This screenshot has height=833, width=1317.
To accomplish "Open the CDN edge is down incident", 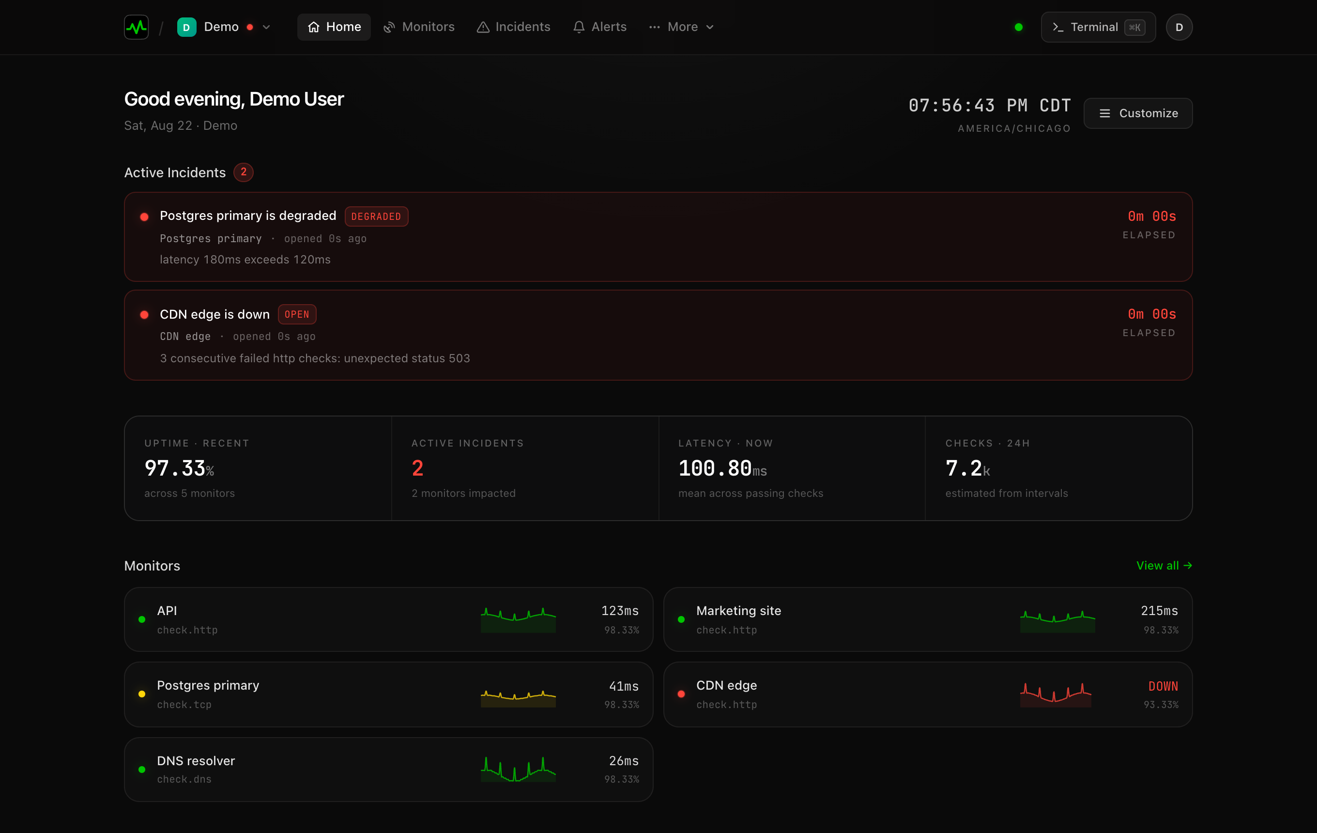I will tap(658, 335).
